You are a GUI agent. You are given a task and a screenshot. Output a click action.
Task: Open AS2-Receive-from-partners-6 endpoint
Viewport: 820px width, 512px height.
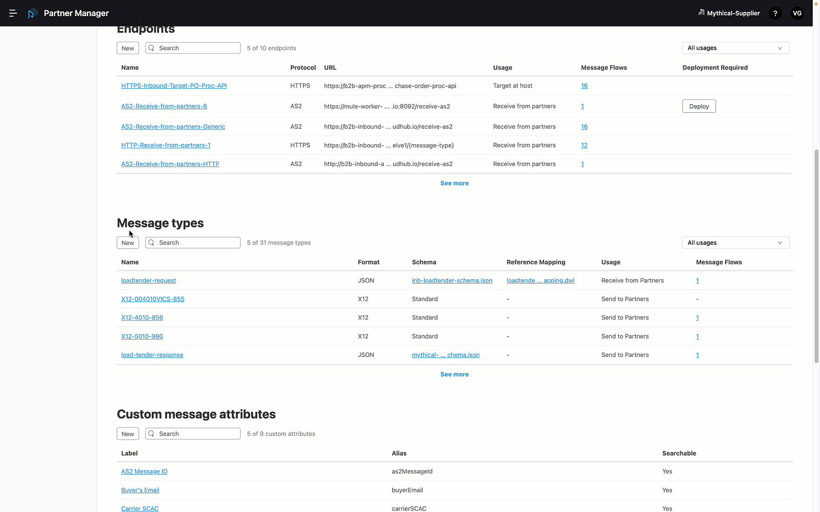coord(164,106)
